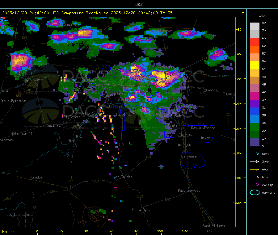
Task: Click the white 30HM arrow in legend
Action: tap(255, 162)
